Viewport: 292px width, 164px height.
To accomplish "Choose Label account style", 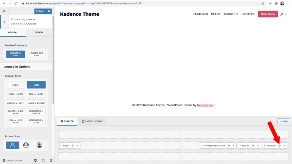I will coord(15,85).
